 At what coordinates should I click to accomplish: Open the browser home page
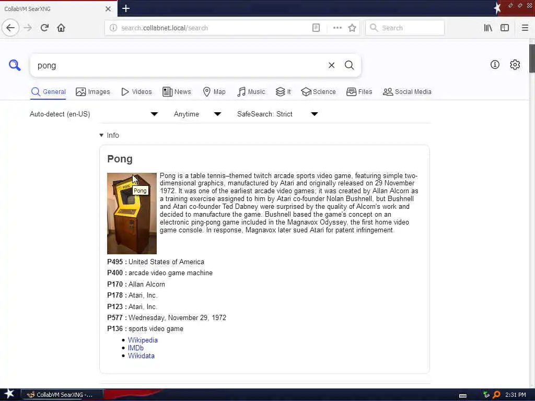[x=61, y=28]
